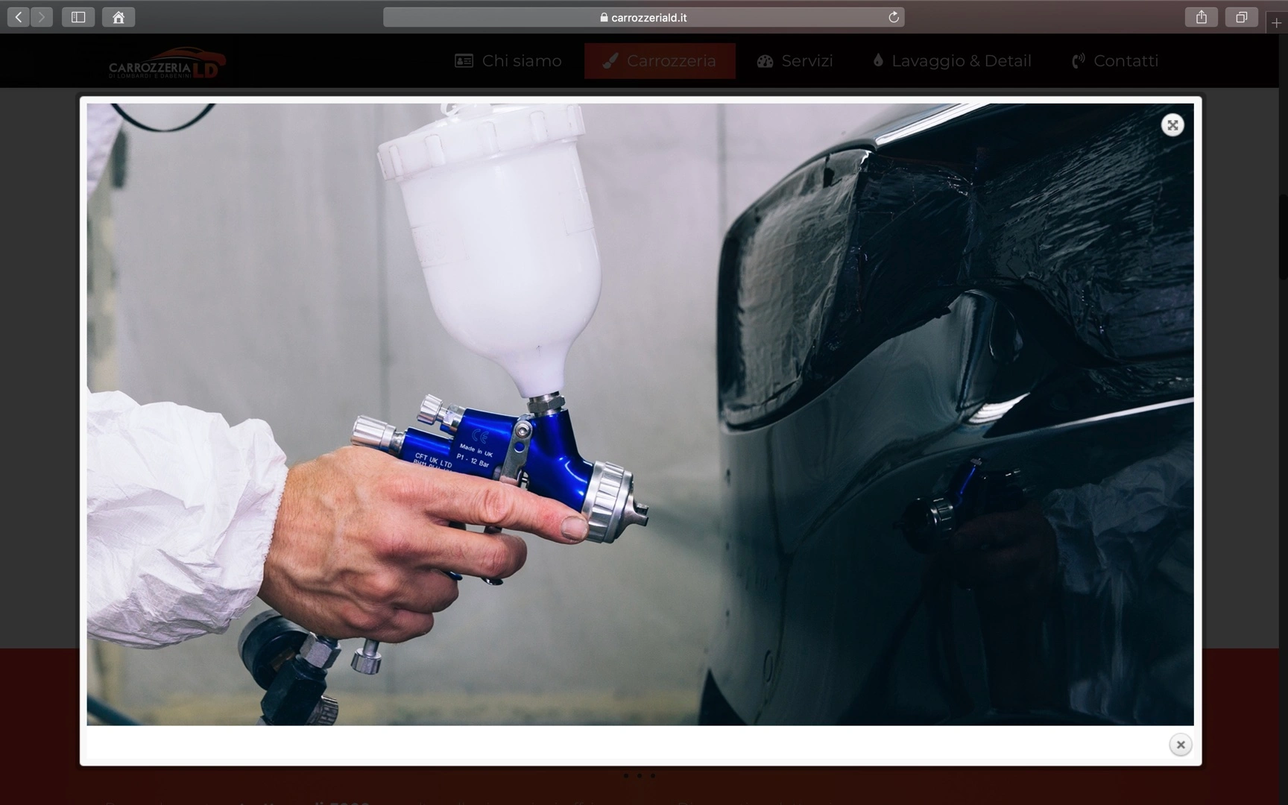Viewport: 1288px width, 805px height.
Task: Select the highlighted Carrozzeria menu item
Action: pos(660,61)
